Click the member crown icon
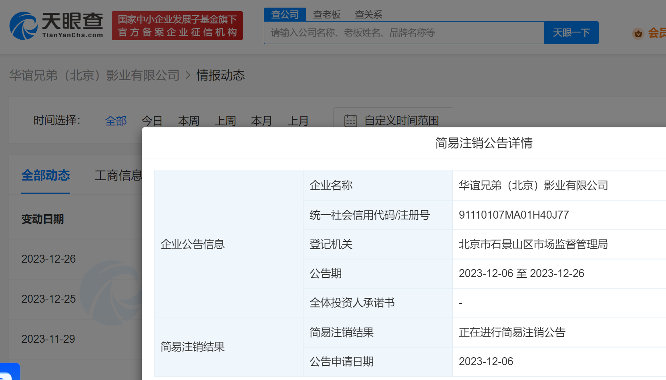The height and width of the screenshot is (380, 666). pos(638,33)
